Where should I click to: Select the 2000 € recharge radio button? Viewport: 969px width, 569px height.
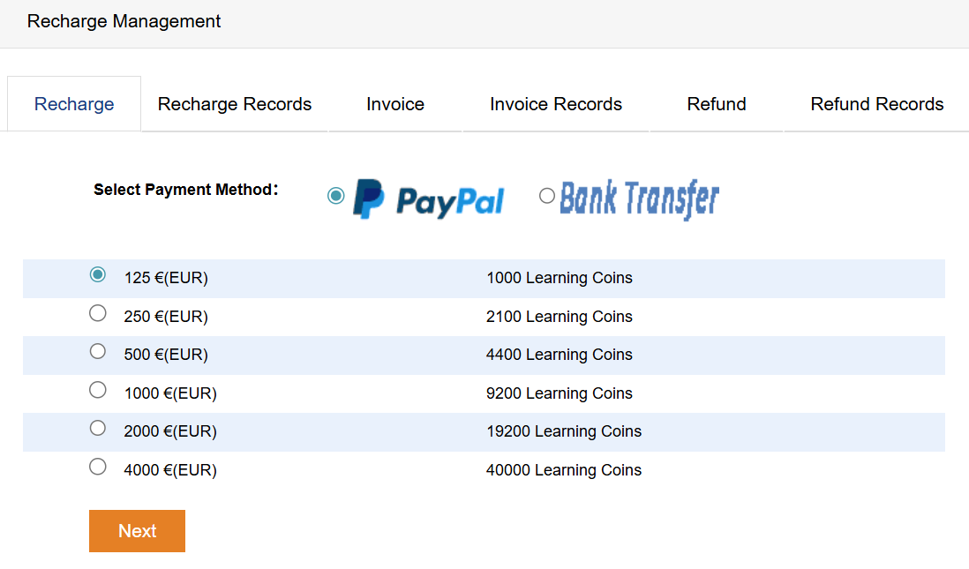[x=98, y=428]
